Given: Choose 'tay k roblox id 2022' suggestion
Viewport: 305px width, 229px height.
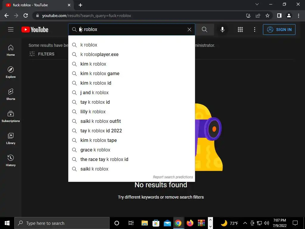Looking at the screenshot, I should tap(131, 131).
